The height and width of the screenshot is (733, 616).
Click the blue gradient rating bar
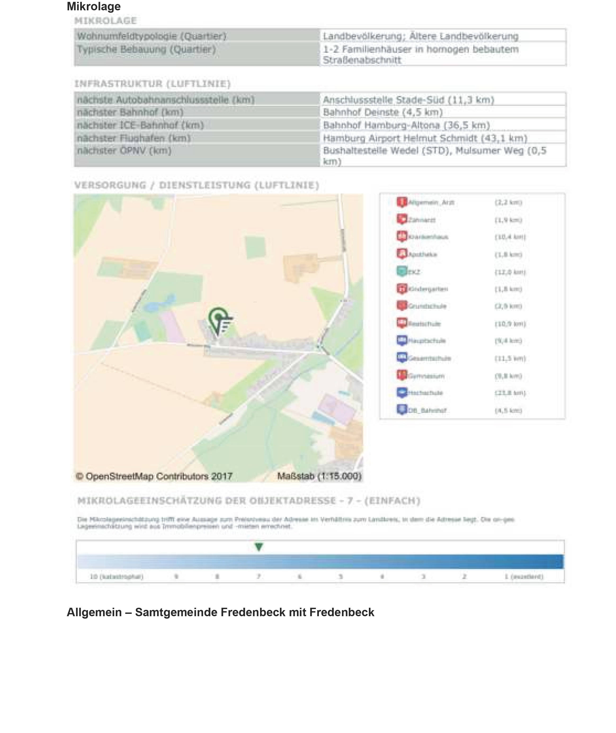click(320, 562)
